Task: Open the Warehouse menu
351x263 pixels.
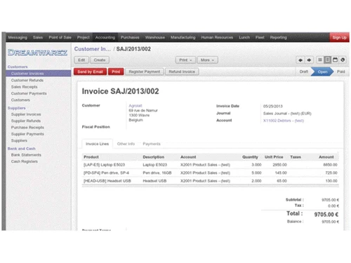Action: tap(155, 37)
